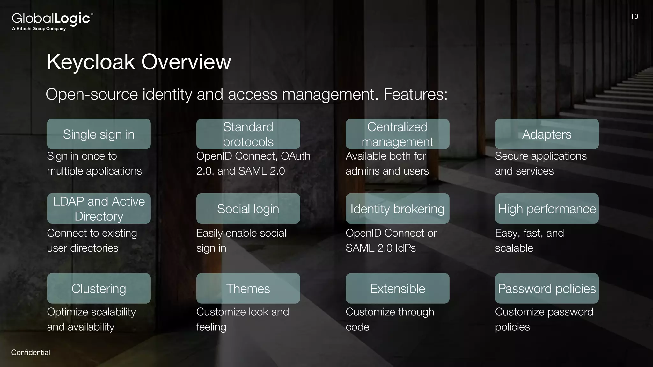Select the Password policies box

(547, 288)
